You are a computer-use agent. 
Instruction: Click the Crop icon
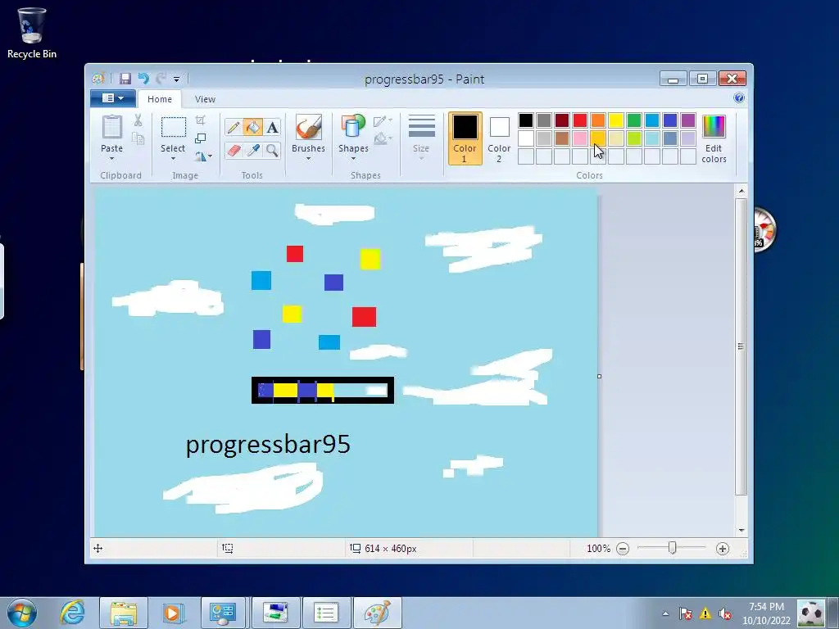point(200,120)
